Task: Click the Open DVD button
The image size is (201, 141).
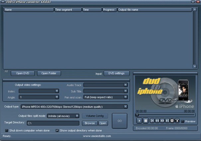Action: pyautogui.click(x=23, y=73)
